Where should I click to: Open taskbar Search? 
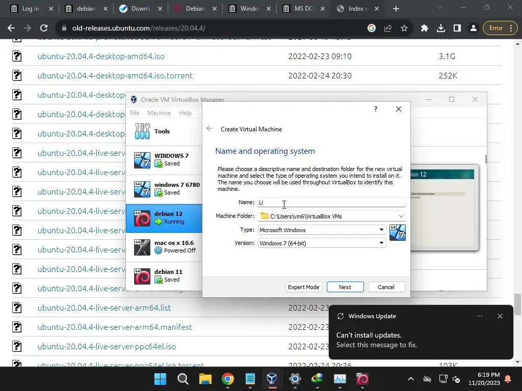[183, 379]
